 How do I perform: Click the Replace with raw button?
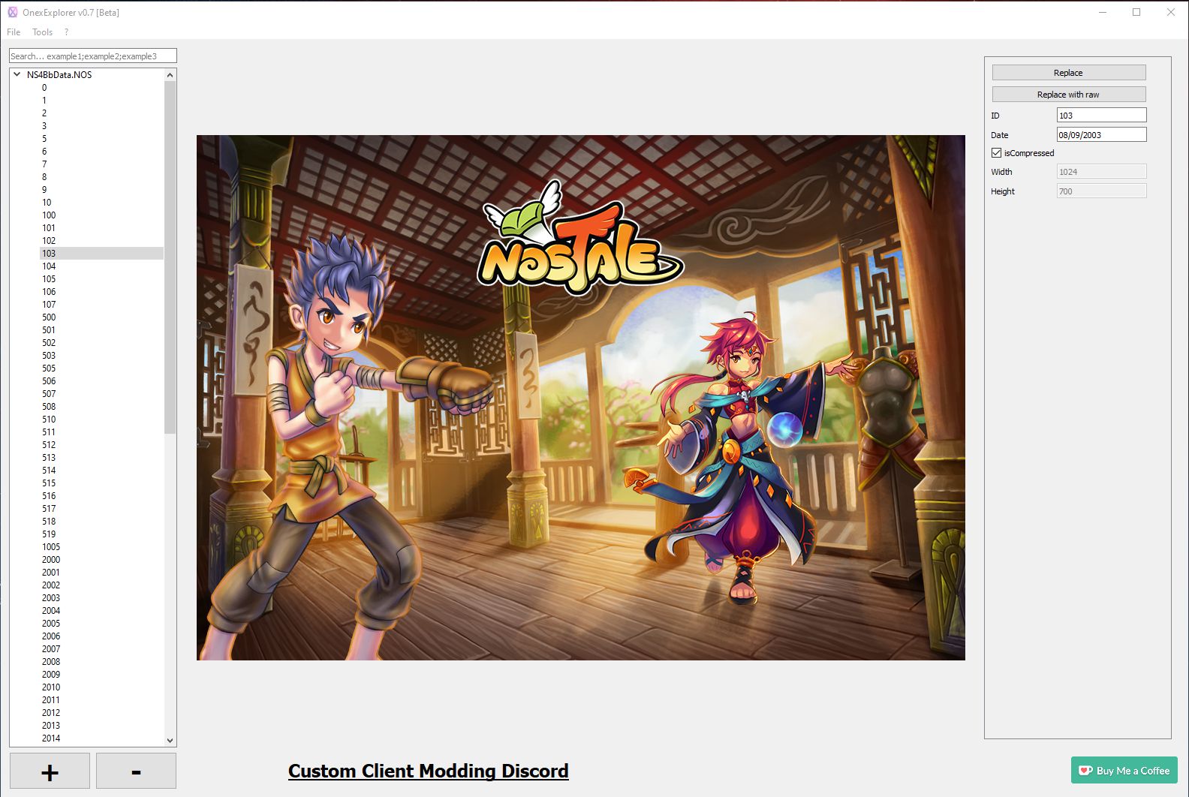point(1069,95)
